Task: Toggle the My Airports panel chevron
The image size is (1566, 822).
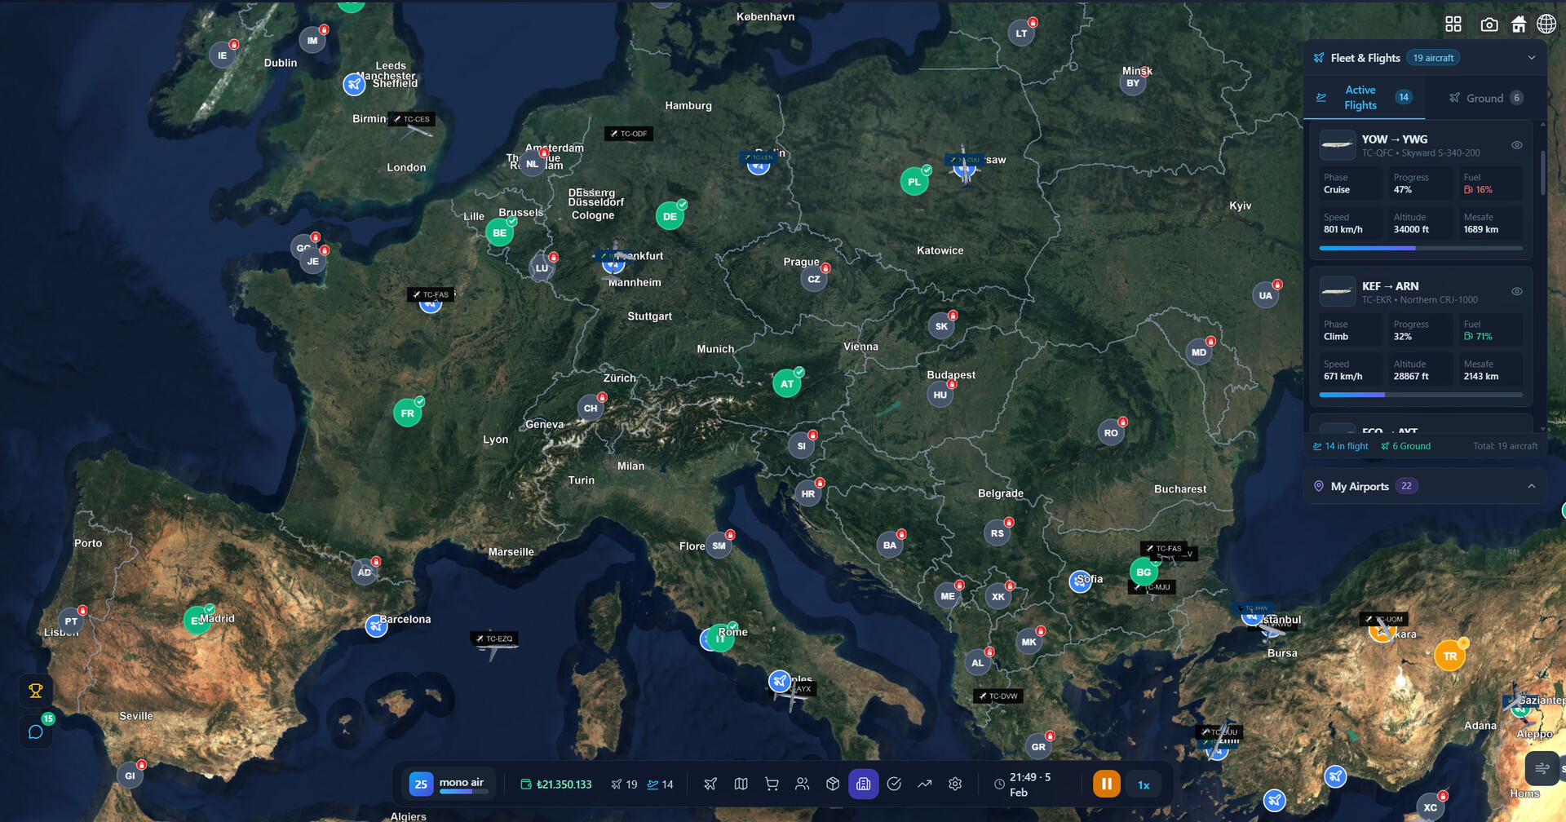Action: coord(1531,486)
